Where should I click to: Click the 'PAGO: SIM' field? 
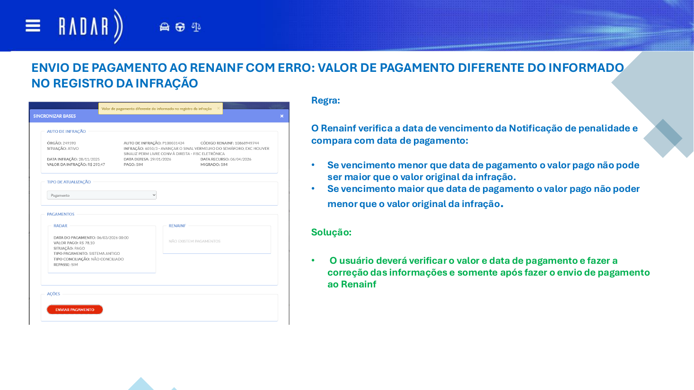133,165
